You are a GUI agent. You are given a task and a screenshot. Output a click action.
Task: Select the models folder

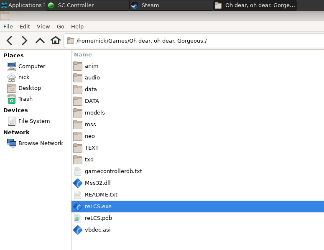pos(94,113)
